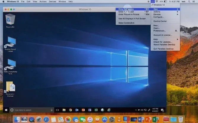Choose New... in Parallels menu
Image resolution: width=198 pixels, height=123 pixels.
pyautogui.click(x=165, y=25)
